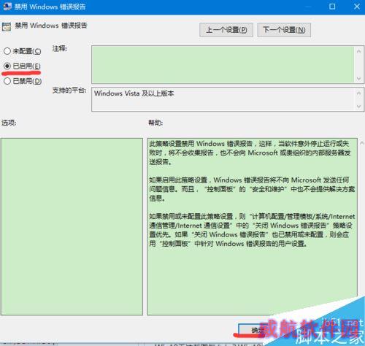Click the 支持的平台 box scroll up arrow
365x346 pixels.
(x=358, y=93)
